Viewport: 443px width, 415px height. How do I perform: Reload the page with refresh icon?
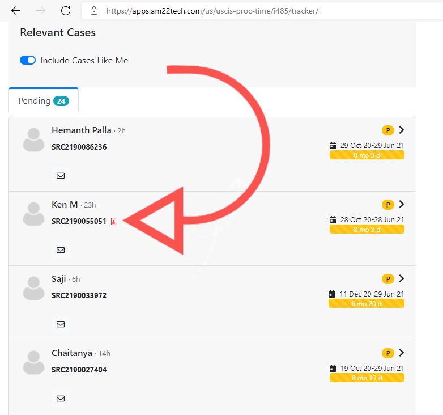(x=66, y=11)
